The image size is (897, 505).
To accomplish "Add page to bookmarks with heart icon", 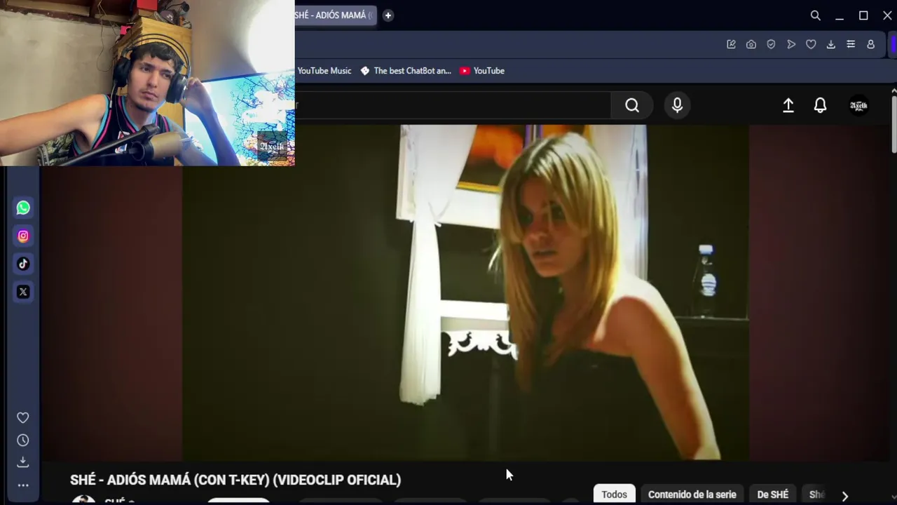I will pyautogui.click(x=811, y=44).
